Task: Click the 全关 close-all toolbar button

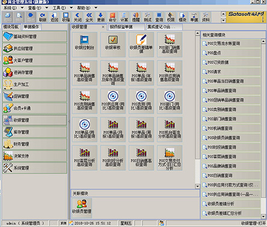Action: point(89,17)
